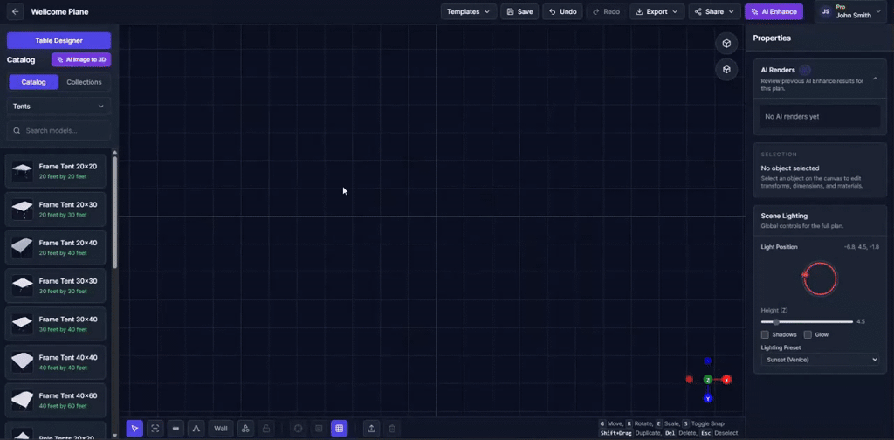Select the Wall tool button
This screenshot has width=894, height=440.
pyautogui.click(x=221, y=429)
